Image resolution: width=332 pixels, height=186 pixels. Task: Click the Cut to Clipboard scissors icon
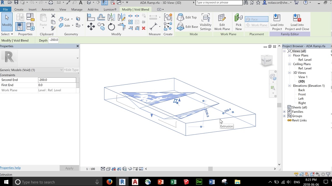[x=53, y=16]
